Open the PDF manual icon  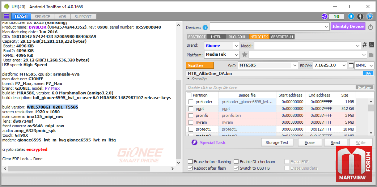371,45
